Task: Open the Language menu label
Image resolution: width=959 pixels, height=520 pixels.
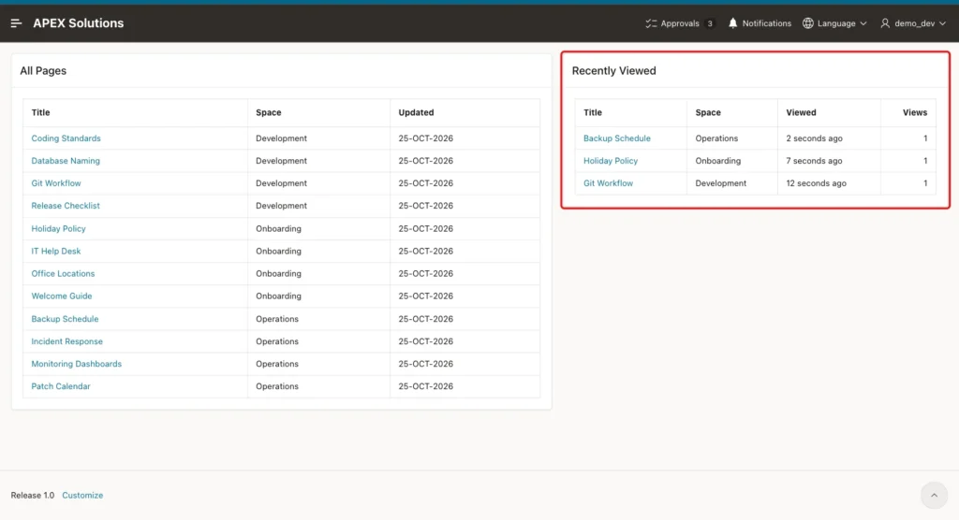Action: (x=836, y=23)
